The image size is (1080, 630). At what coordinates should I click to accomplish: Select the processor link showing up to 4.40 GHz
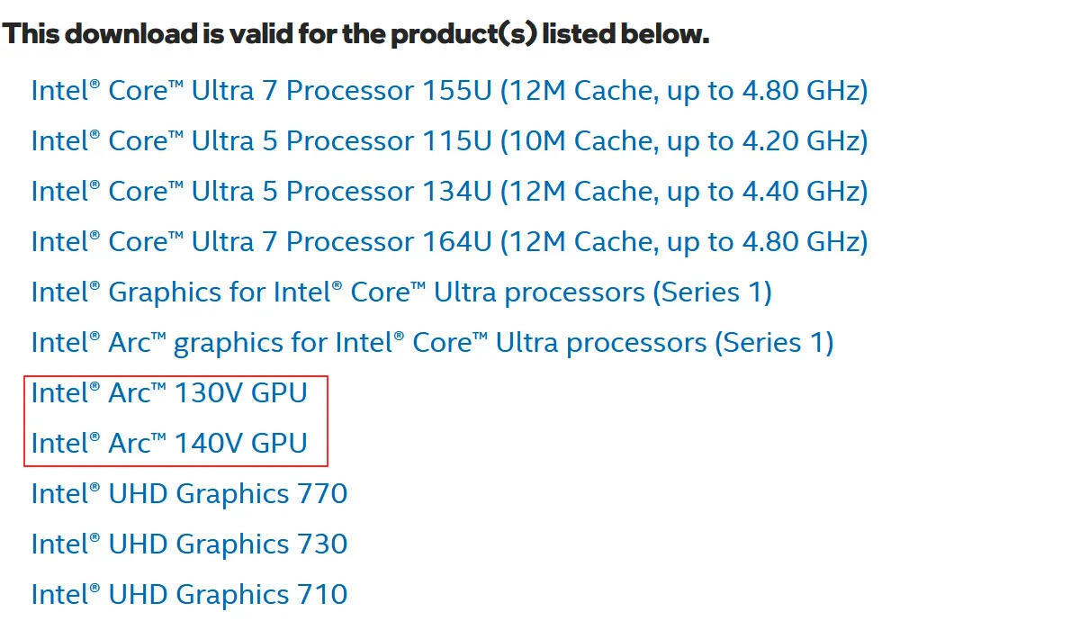point(449,192)
